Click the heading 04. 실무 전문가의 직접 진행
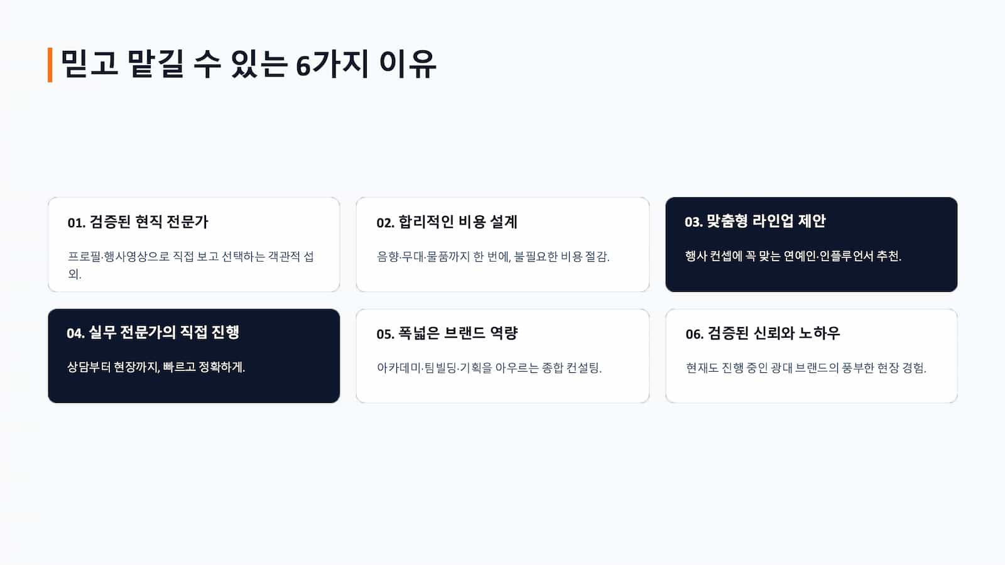This screenshot has width=1005, height=565. (x=153, y=332)
